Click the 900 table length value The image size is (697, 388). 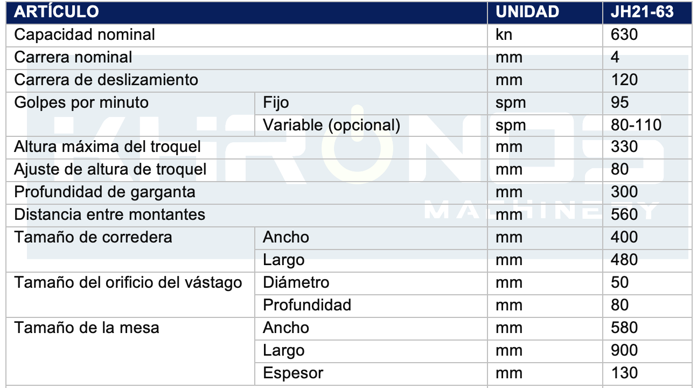click(624, 350)
